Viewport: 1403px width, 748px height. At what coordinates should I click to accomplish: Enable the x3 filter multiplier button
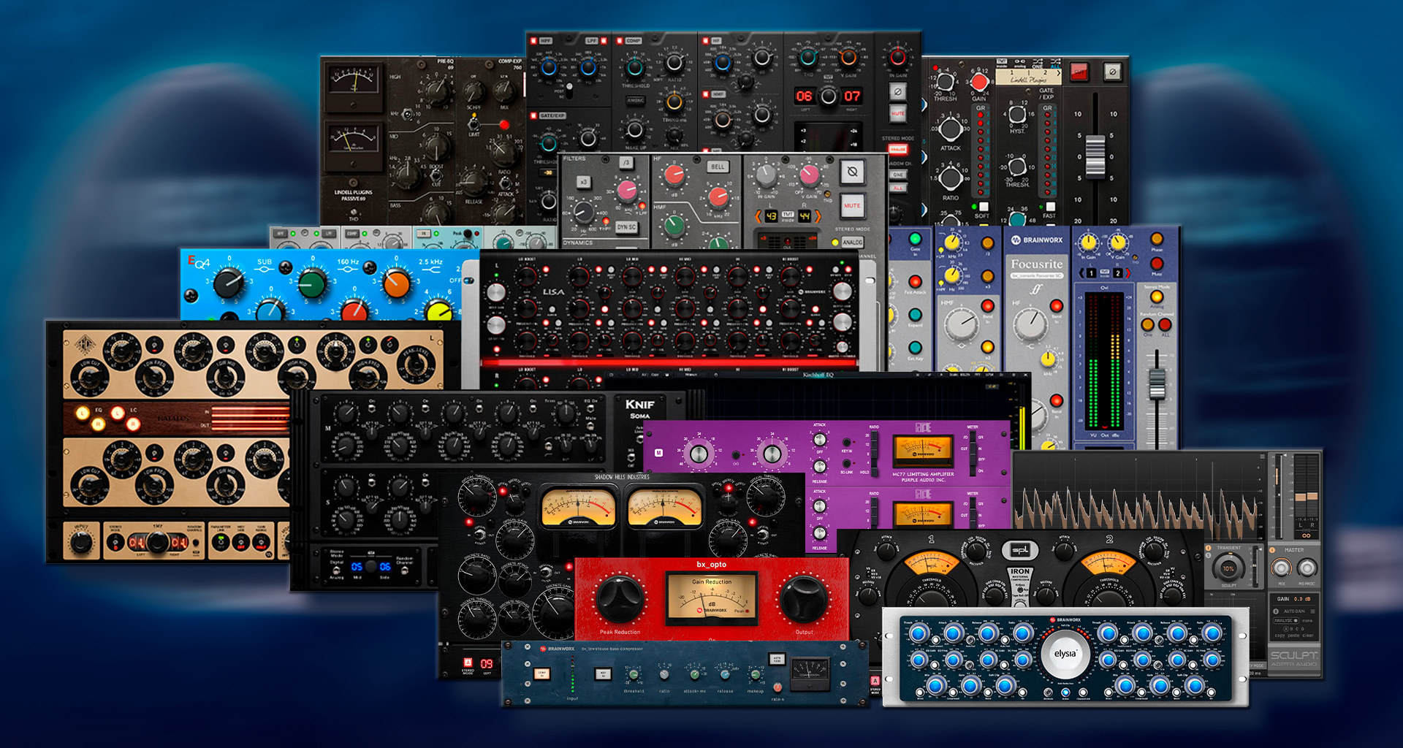click(583, 182)
